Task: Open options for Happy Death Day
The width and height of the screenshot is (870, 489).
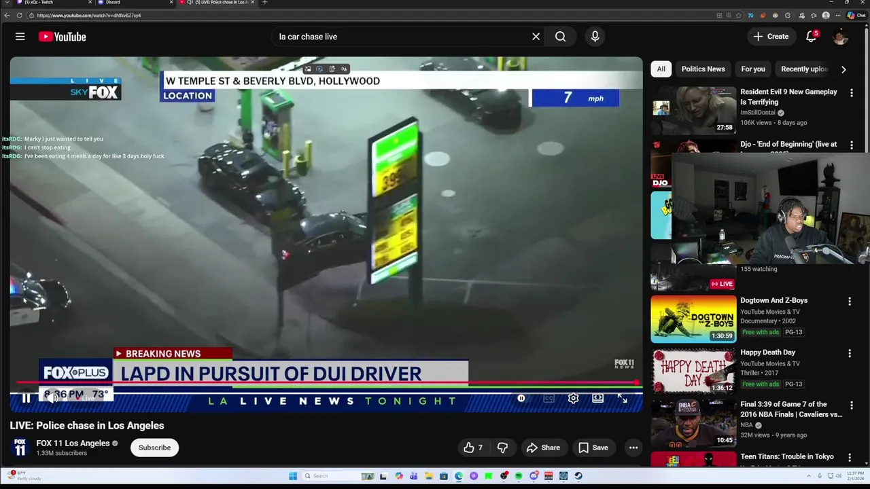Action: (x=850, y=353)
